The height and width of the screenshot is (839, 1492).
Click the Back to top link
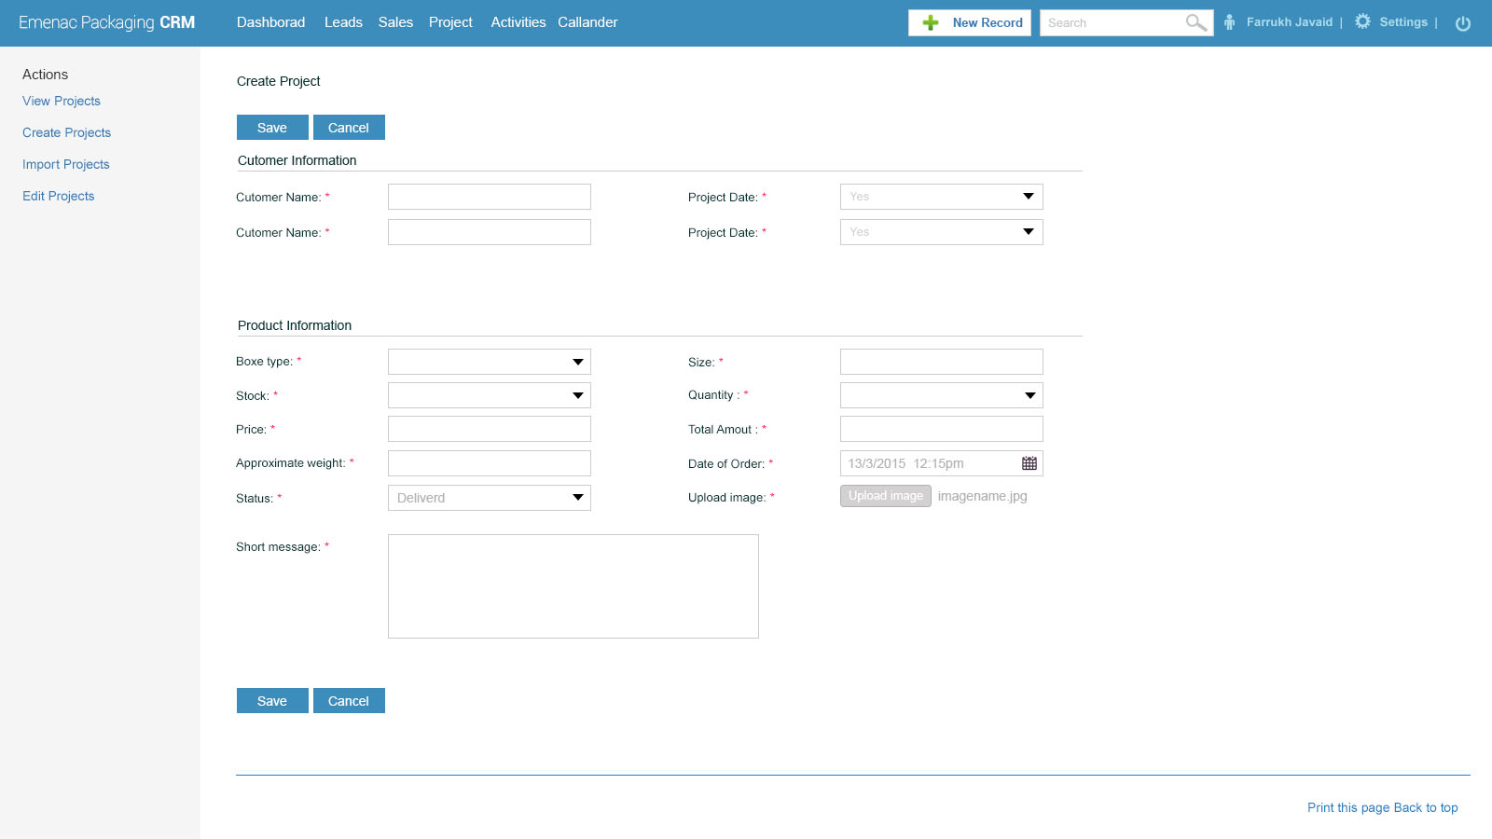[x=1426, y=807]
